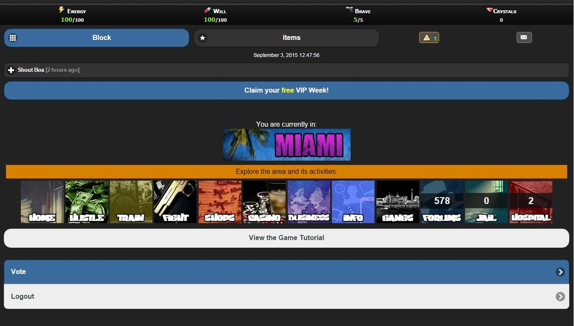Click the Info blue icon
Screen dimensions: 574x326
[353, 202]
